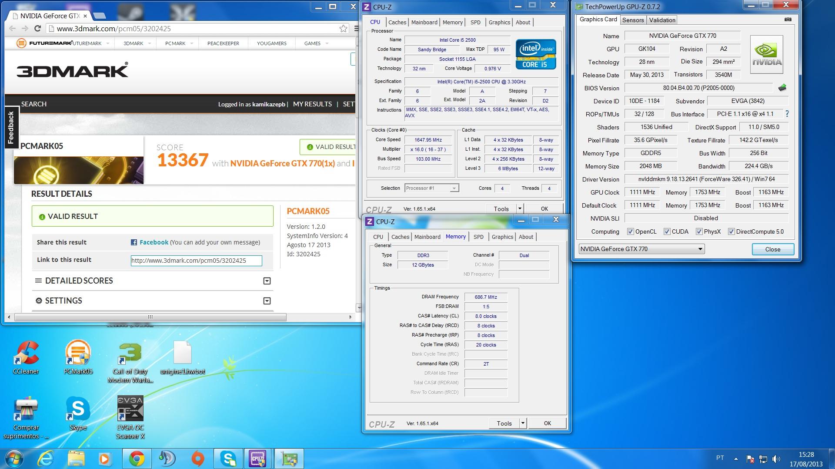Bookmark page with the star icon

343,29
